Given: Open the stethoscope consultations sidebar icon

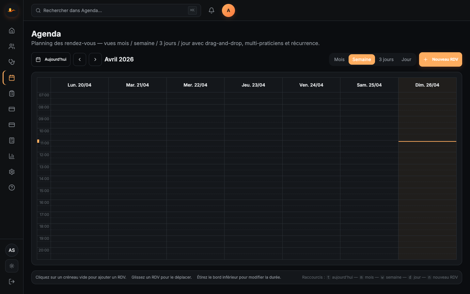Looking at the screenshot, I should point(12,62).
